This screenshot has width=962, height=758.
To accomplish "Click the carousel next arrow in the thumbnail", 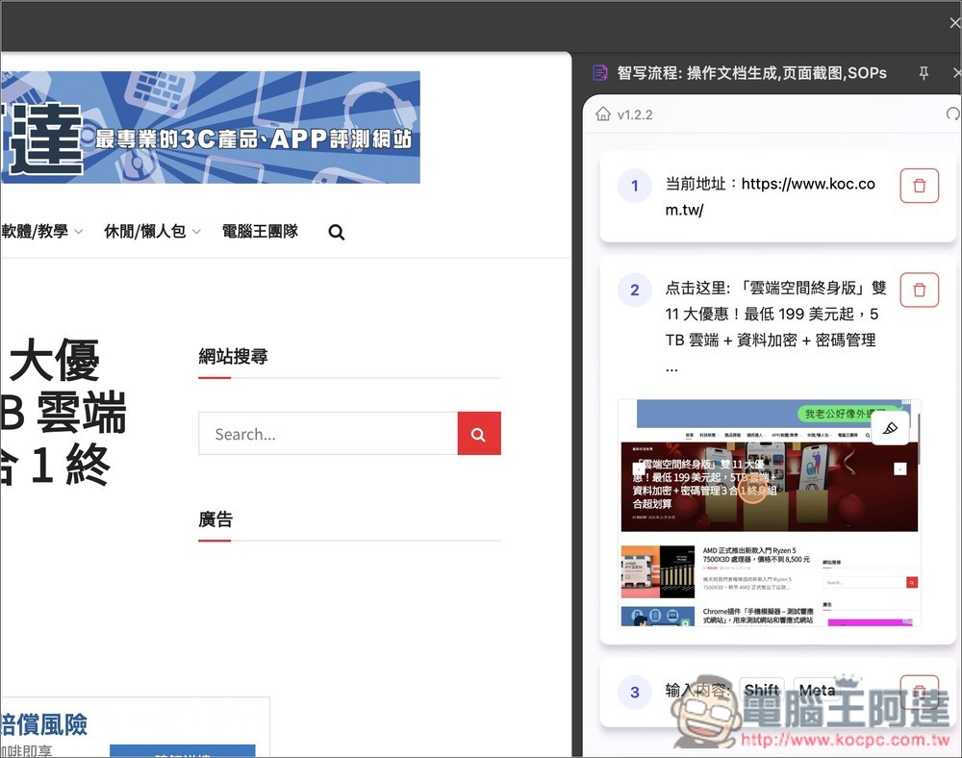I will [x=900, y=468].
